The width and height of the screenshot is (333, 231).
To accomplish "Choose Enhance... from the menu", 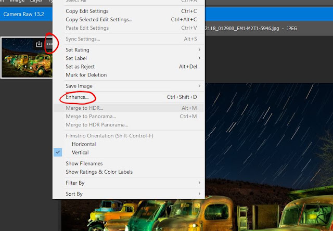I will [x=129, y=97].
